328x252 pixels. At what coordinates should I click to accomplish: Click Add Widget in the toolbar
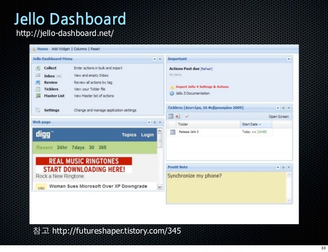(60, 49)
